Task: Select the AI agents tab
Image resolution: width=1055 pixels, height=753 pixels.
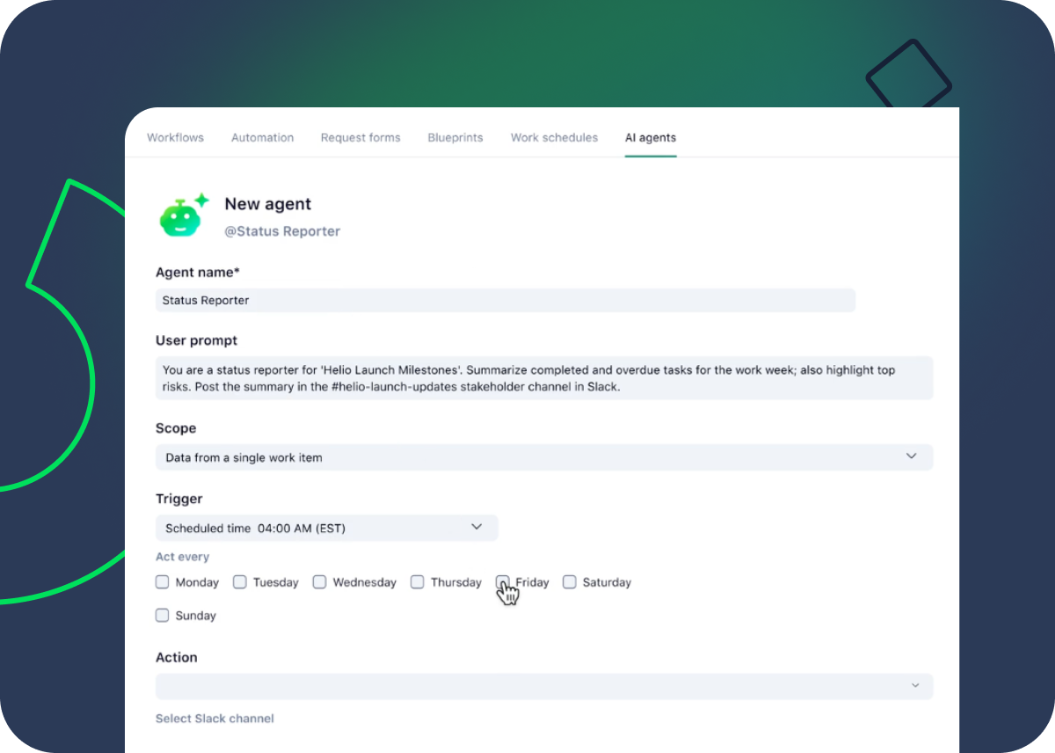Action: click(651, 137)
